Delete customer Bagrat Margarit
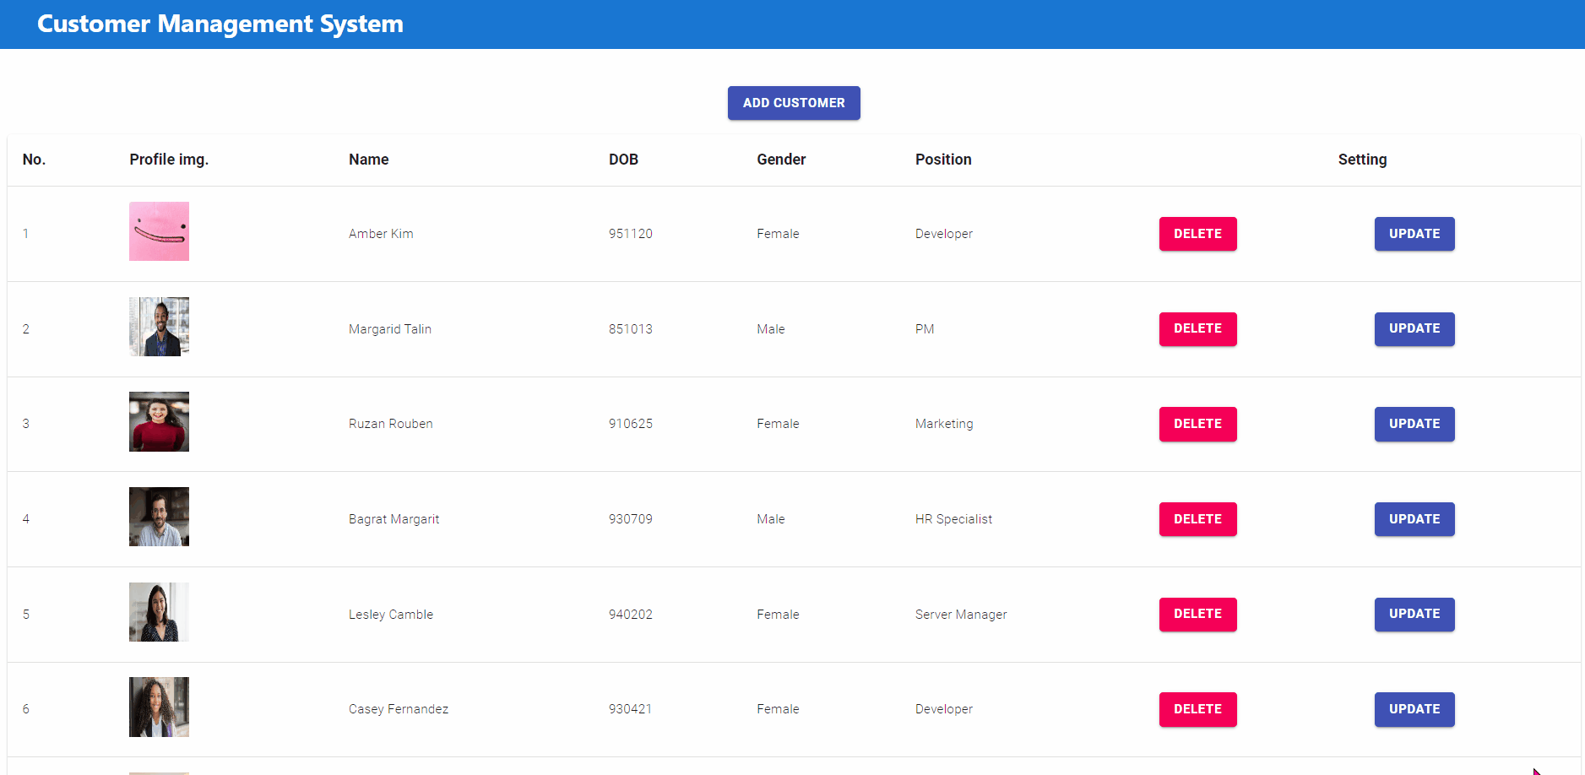The width and height of the screenshot is (1585, 775). 1197,519
